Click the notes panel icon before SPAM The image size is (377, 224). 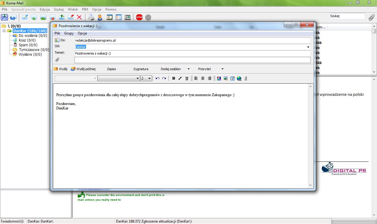(x=128, y=17)
